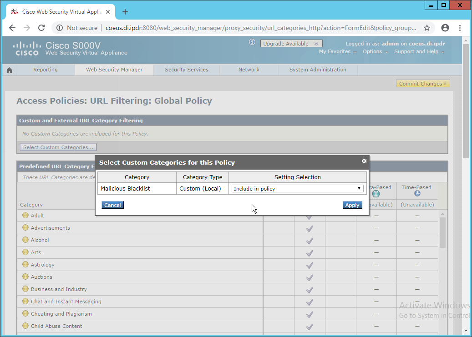Screen dimensions: 472x337
Task: Toggle the Alcohol monitor checkmark
Action: coord(310,241)
